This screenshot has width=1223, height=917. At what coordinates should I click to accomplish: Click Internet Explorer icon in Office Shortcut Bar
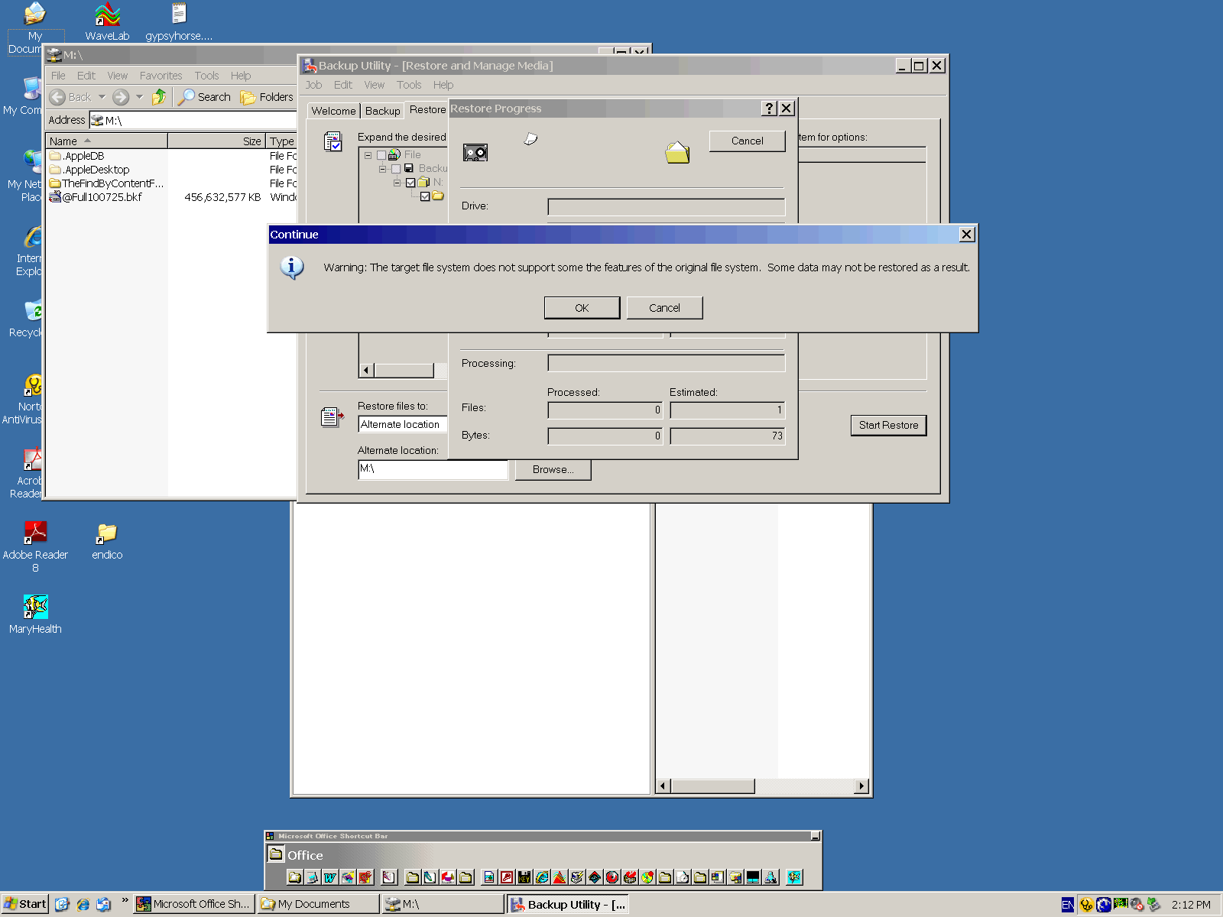[542, 877]
